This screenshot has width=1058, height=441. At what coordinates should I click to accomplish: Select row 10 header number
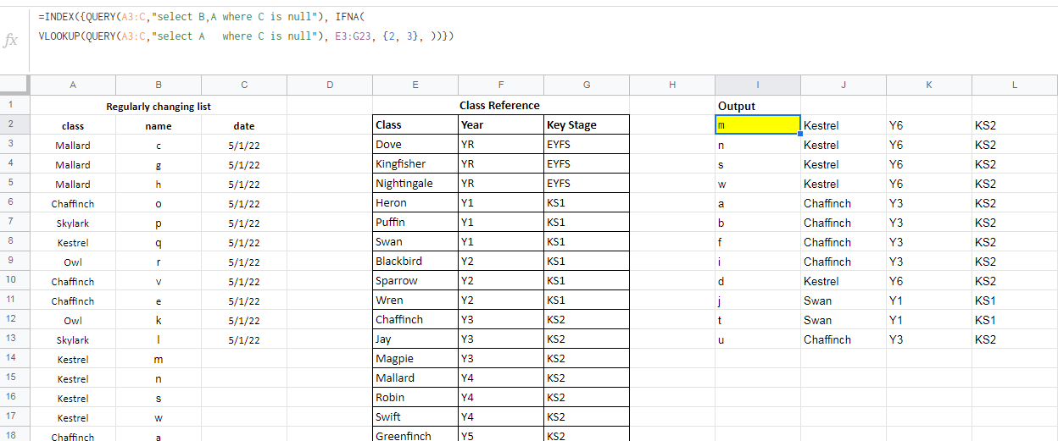pyautogui.click(x=14, y=280)
